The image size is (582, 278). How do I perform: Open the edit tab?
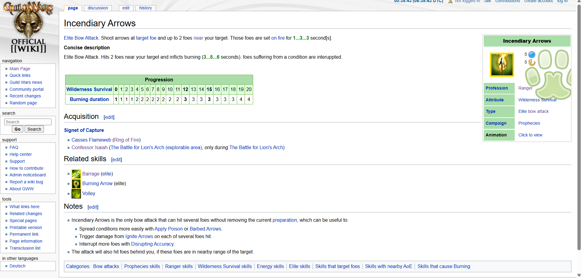pos(126,8)
